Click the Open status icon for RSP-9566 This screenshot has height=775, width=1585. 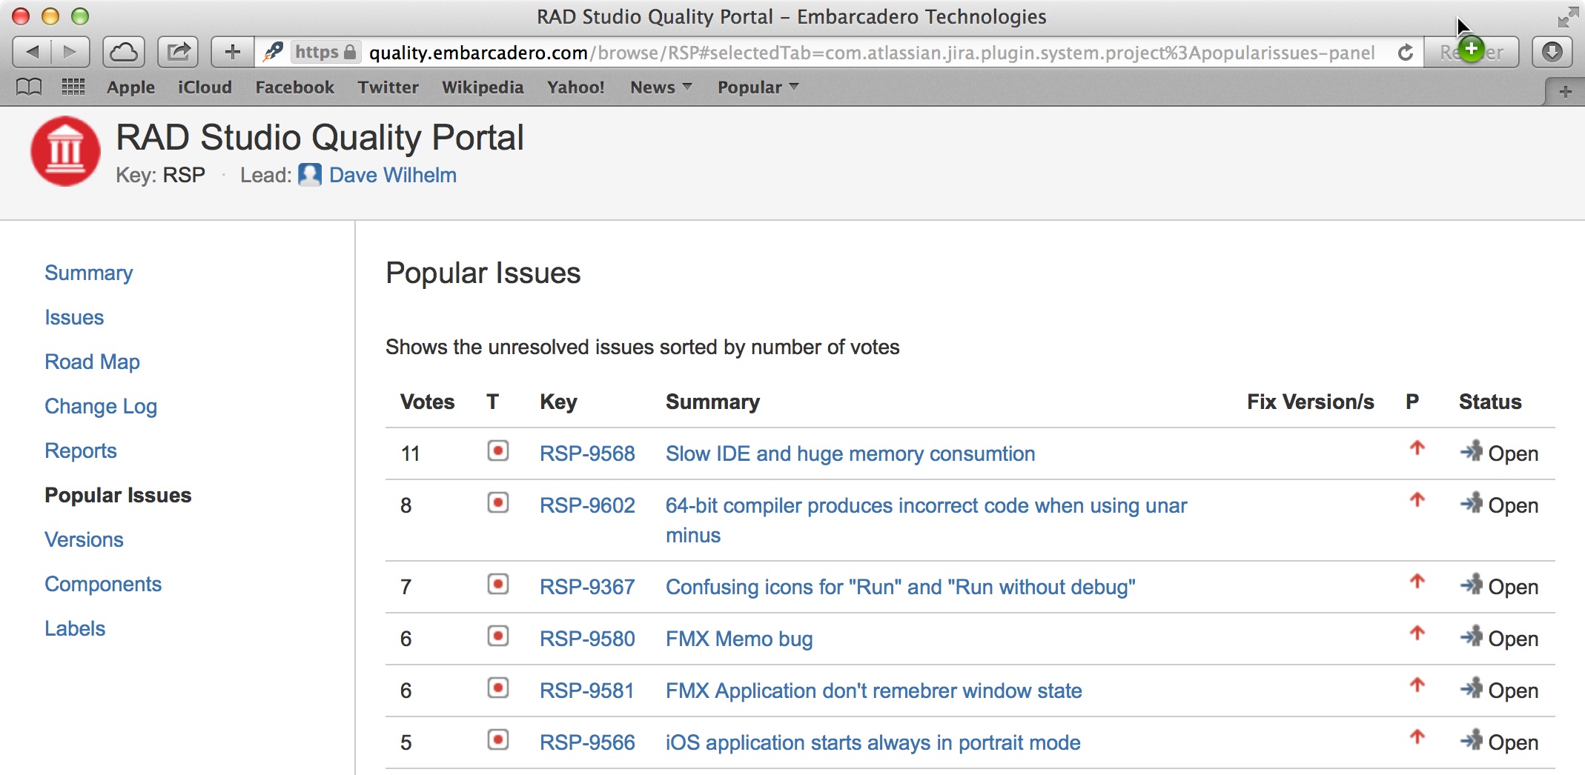pyautogui.click(x=1472, y=740)
